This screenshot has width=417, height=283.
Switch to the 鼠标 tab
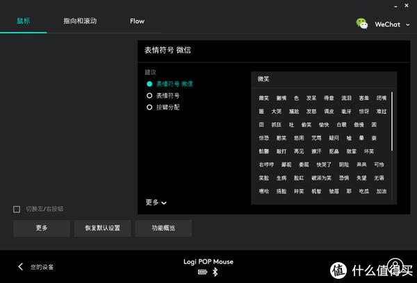(24, 21)
